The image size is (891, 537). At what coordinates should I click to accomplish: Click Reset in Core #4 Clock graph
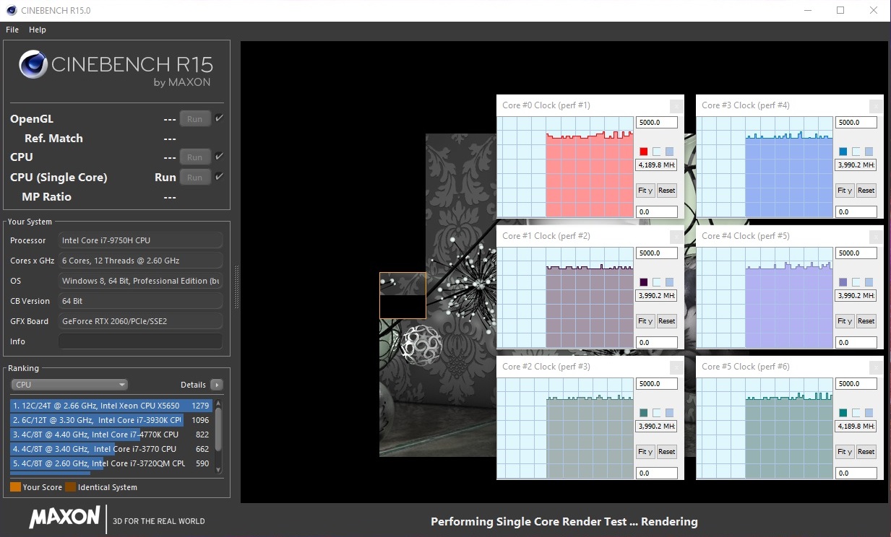866,321
